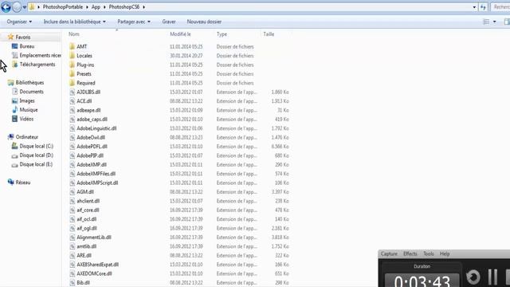Open Inclure dans la bibliothèque menu
This screenshot has height=287, width=510.
point(74,22)
